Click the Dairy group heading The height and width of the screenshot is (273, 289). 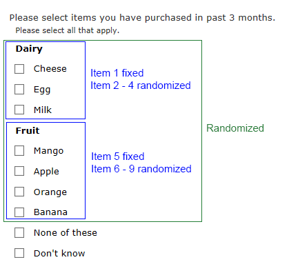(x=29, y=49)
